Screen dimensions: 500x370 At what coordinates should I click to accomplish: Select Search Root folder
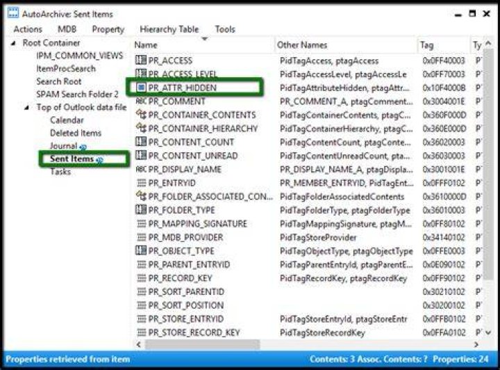point(58,81)
